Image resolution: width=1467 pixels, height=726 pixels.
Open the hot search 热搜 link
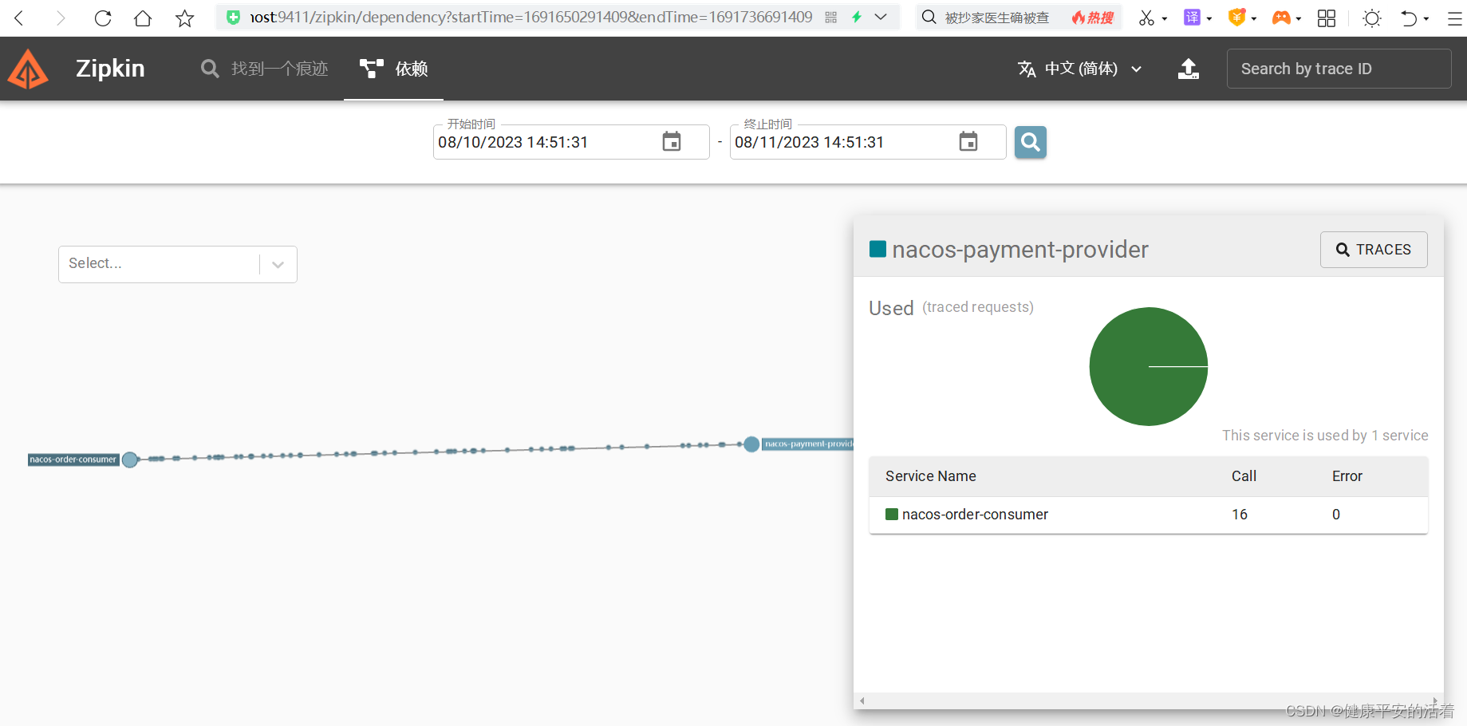tap(1093, 18)
